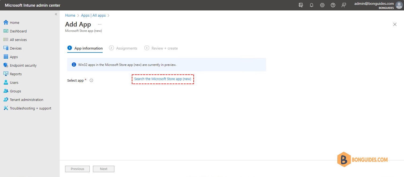Image resolution: width=404 pixels, height=177 pixels.
Task: Open Groups from sidebar
Action: click(16, 91)
